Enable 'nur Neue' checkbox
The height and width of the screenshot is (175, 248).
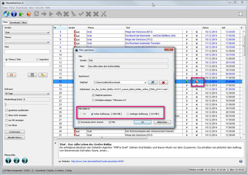tap(7, 125)
